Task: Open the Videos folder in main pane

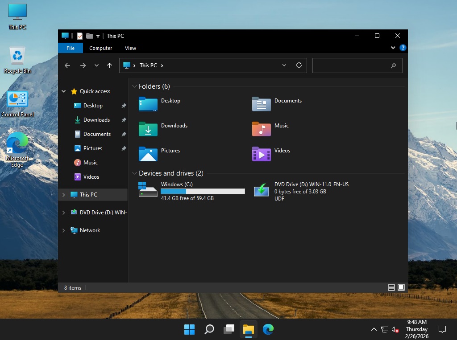Action: click(x=261, y=154)
